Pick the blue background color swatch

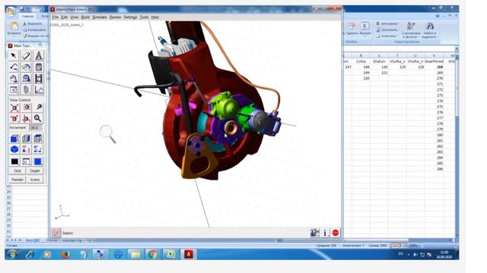[38, 162]
